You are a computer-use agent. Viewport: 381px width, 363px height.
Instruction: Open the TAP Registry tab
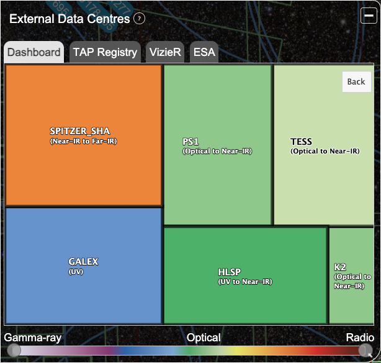tap(105, 52)
